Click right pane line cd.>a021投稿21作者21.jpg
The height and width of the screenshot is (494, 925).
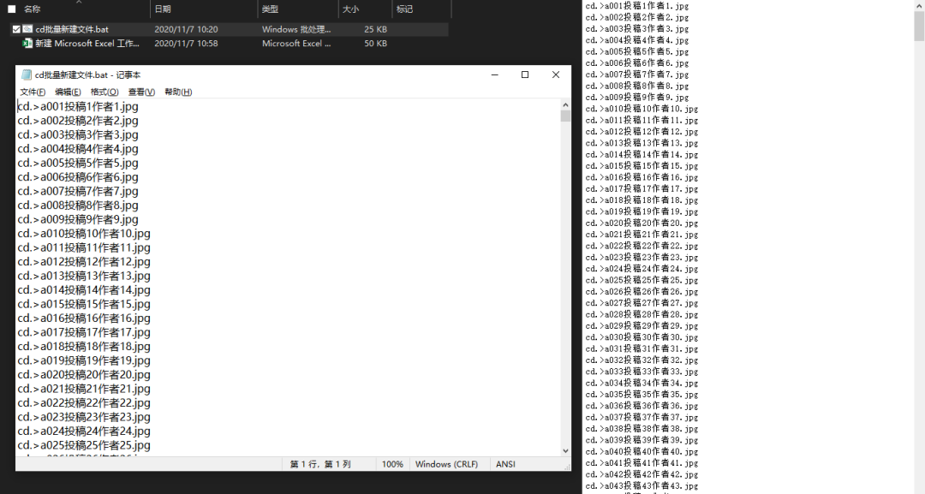coord(642,234)
